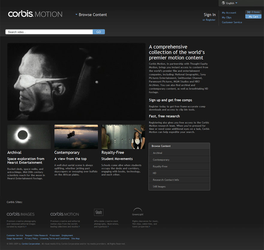Image resolution: width=264 pixels, height=250 pixels.
Task: Click the Corbis Motion logo in header
Action: tap(35, 14)
